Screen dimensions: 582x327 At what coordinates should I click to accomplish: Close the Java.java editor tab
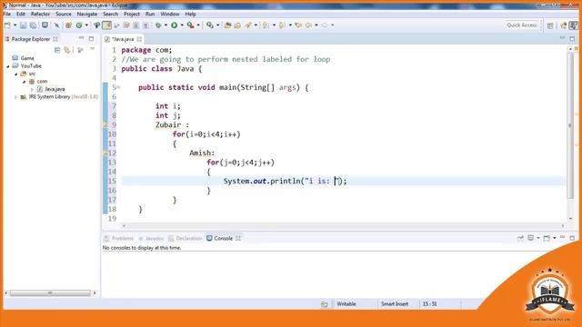[x=139, y=39]
